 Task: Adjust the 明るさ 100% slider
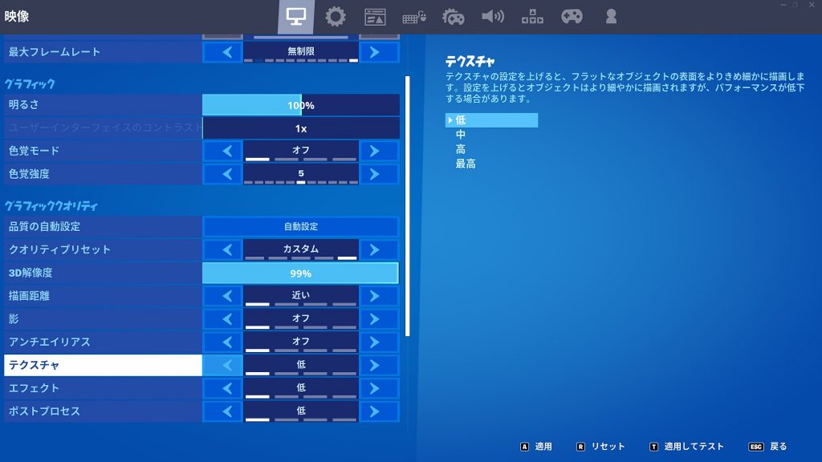point(301,105)
